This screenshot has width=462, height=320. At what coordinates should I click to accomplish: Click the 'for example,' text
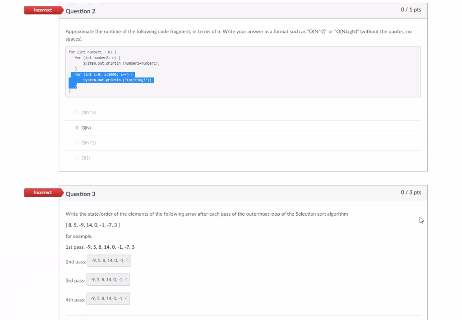tap(79, 237)
